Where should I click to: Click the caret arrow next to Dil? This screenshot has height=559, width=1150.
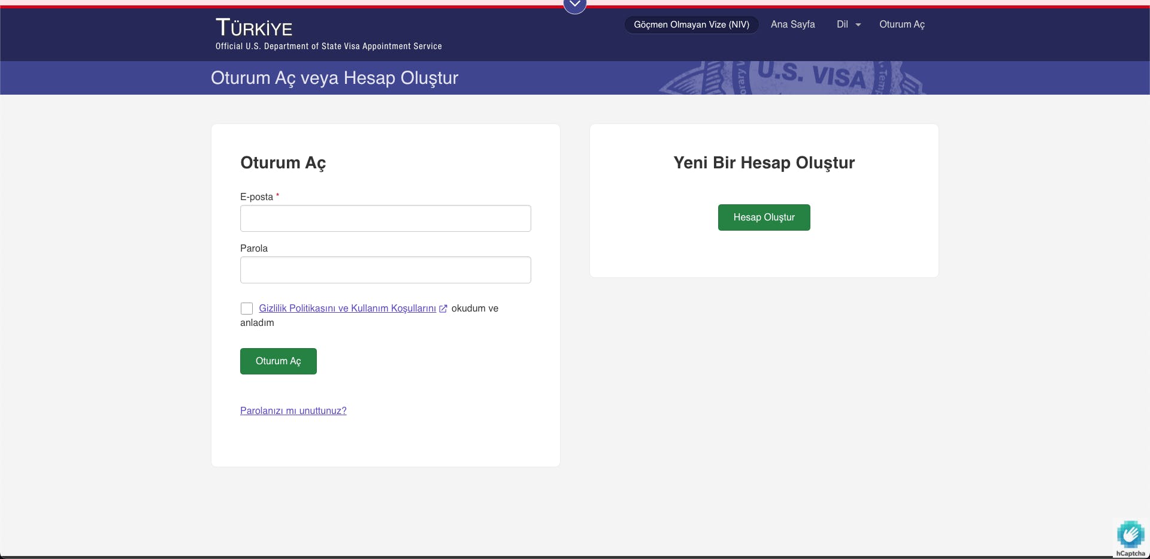point(858,25)
